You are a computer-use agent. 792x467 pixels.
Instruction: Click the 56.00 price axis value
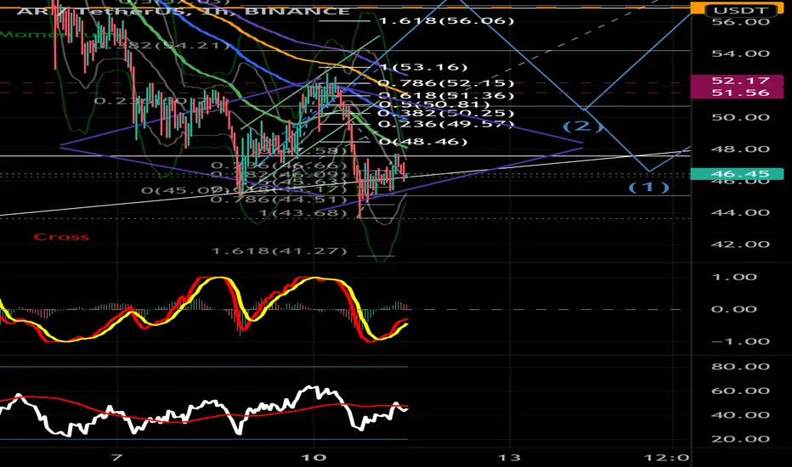740,22
